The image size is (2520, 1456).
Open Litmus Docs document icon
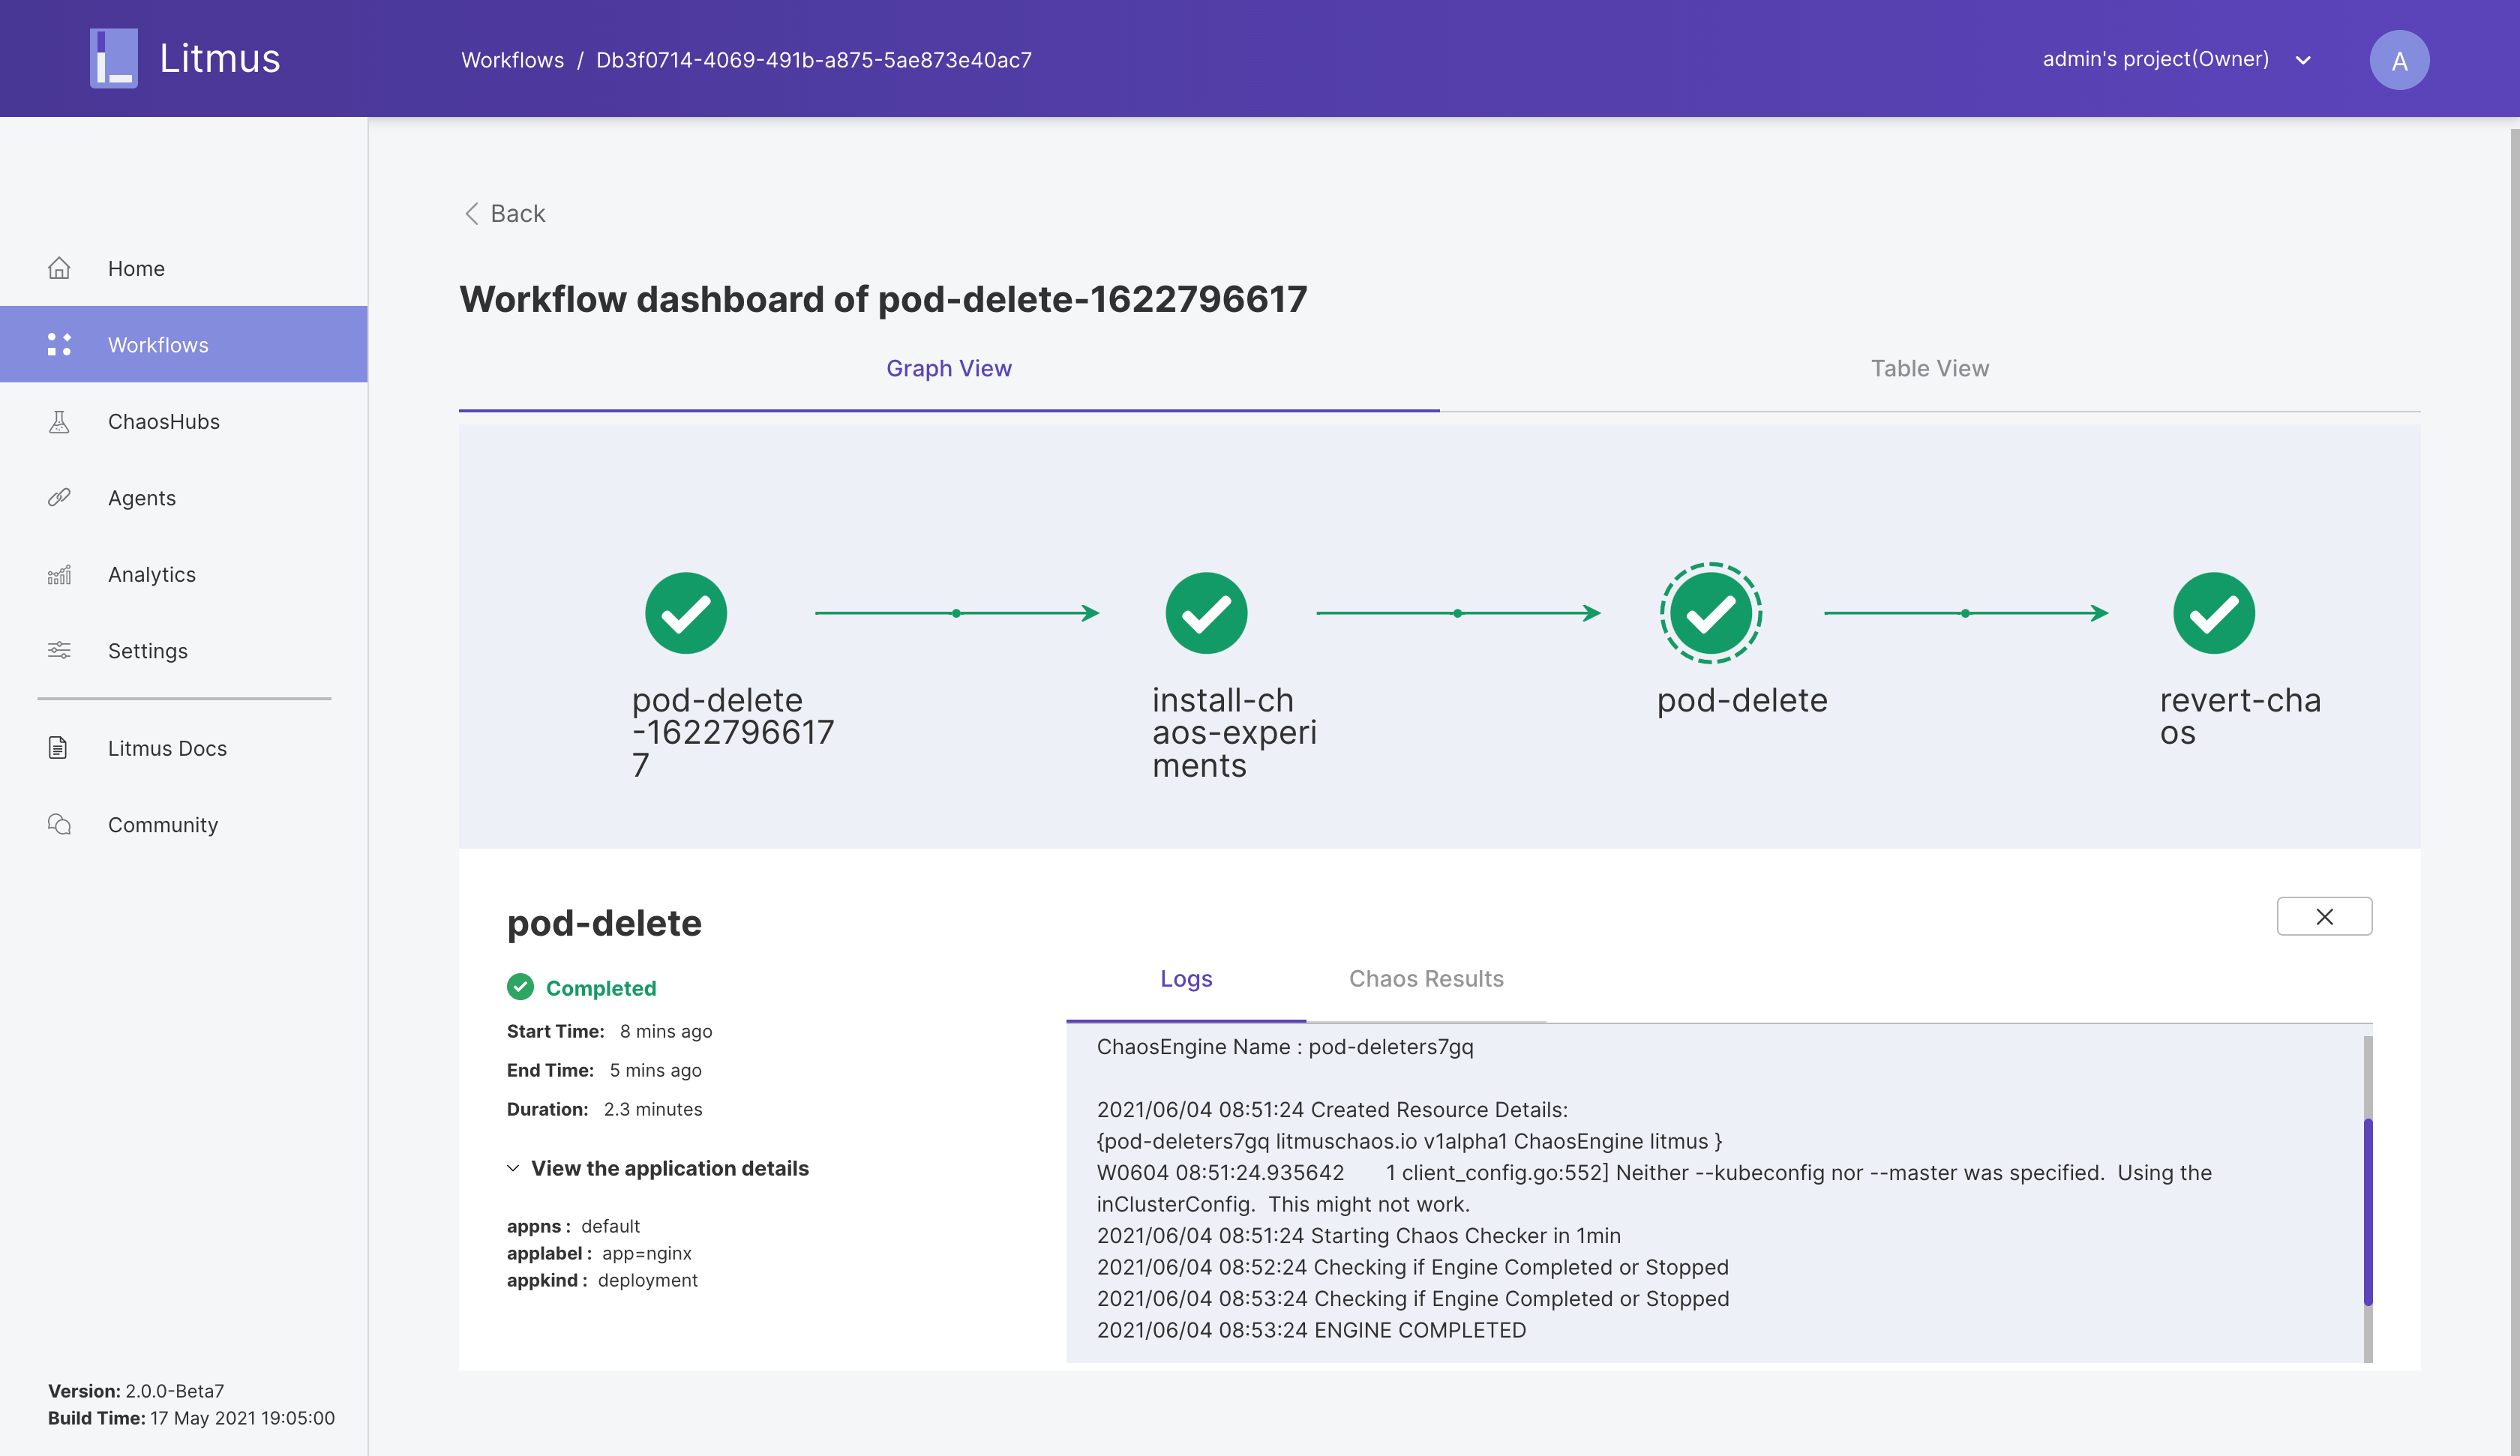click(58, 748)
